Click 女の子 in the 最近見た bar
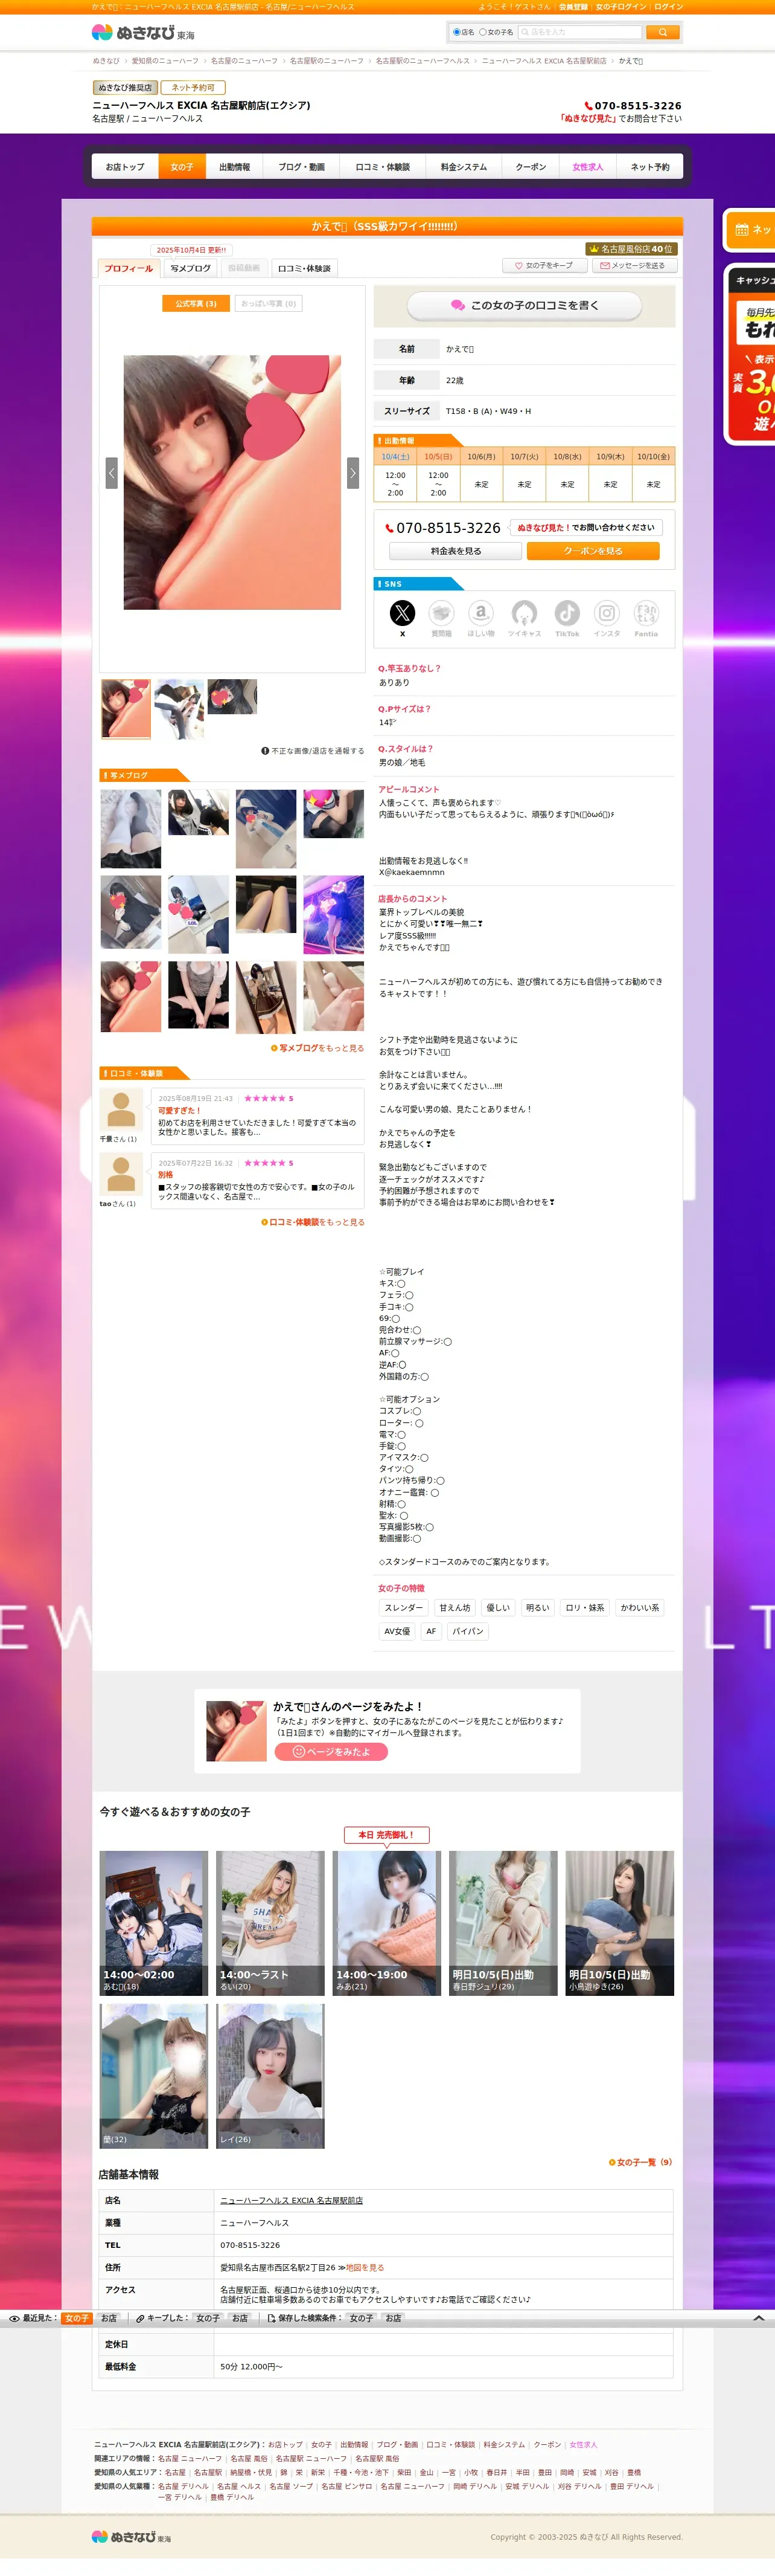 coord(77,2318)
